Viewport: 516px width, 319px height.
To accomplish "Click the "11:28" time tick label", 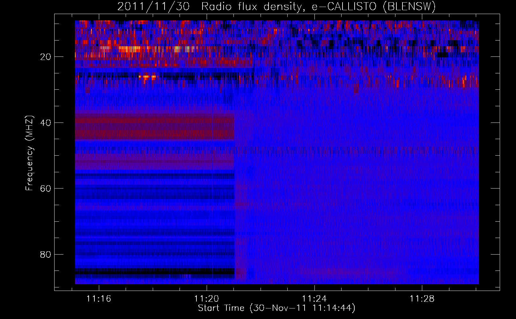I will click(x=422, y=299).
